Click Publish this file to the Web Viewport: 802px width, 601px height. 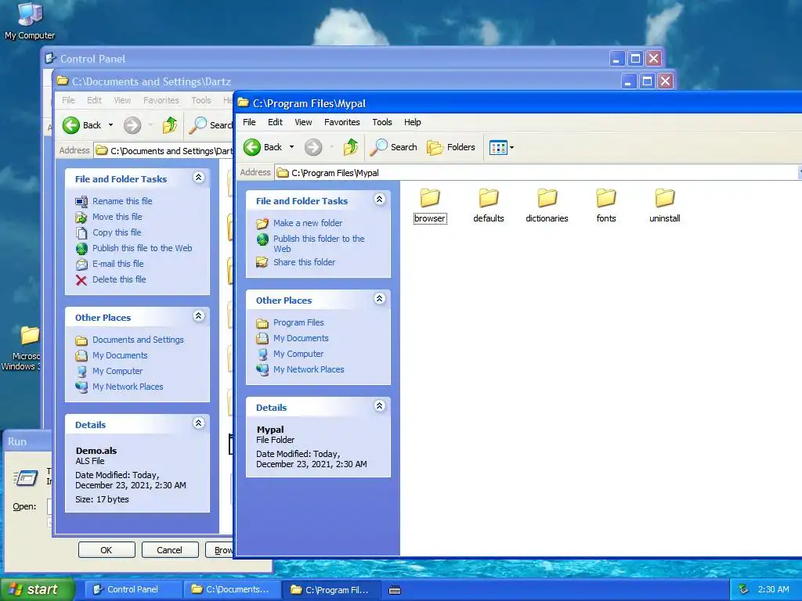click(143, 248)
